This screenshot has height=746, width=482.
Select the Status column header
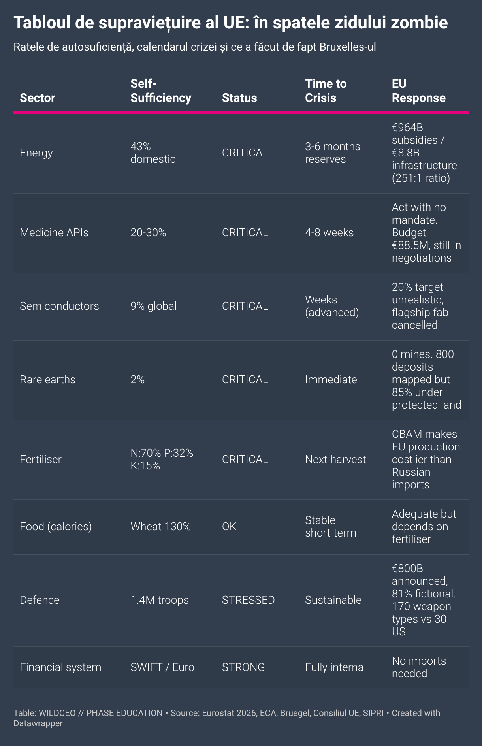point(239,98)
